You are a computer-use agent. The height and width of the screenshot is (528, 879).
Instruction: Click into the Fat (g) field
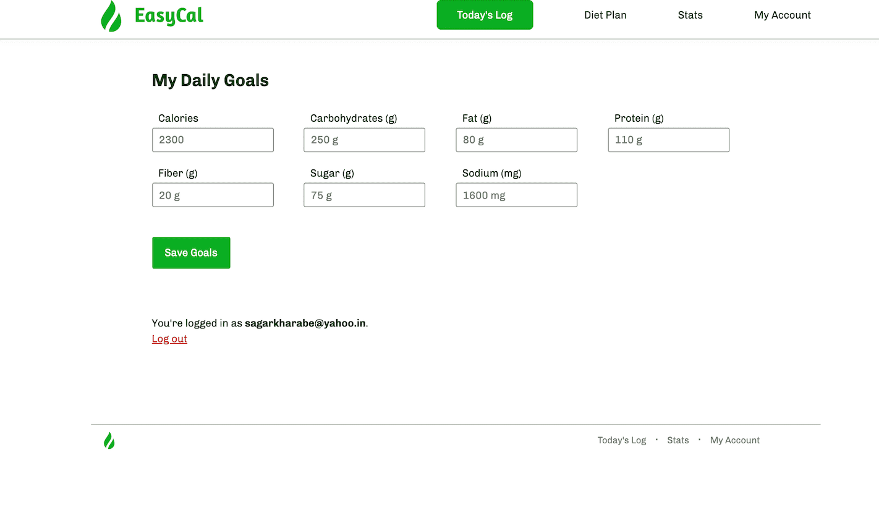coord(516,140)
